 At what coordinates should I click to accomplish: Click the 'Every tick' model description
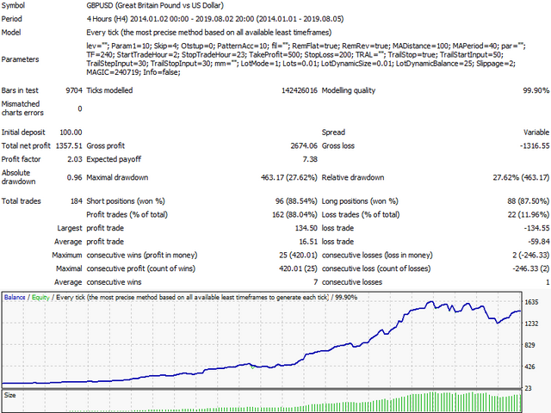pyautogui.click(x=209, y=33)
